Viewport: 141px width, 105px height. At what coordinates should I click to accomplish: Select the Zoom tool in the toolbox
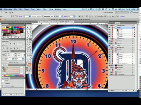point(30,60)
